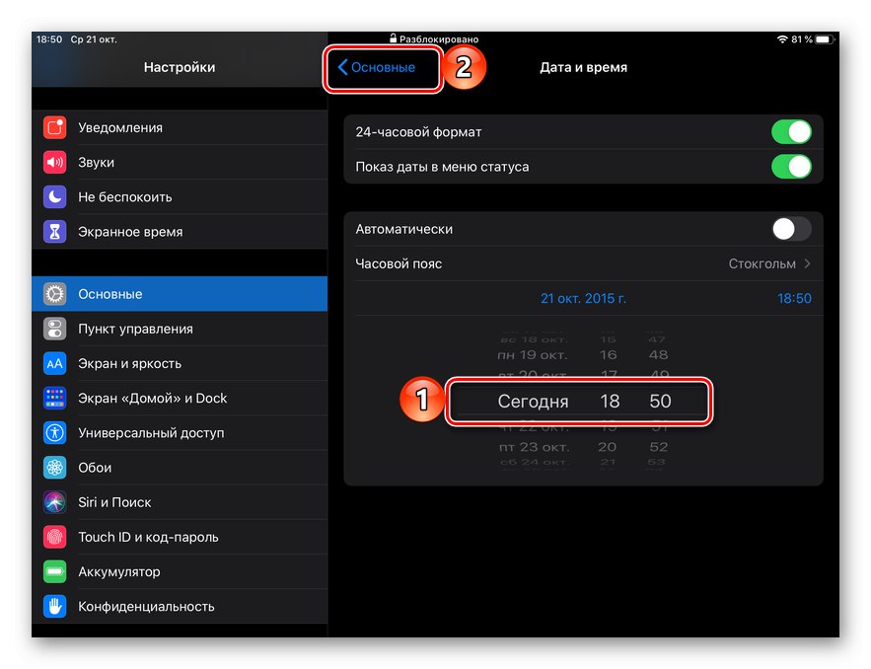Click the Battery icon in sidebar
This screenshot has height=669, width=871.
[x=54, y=571]
